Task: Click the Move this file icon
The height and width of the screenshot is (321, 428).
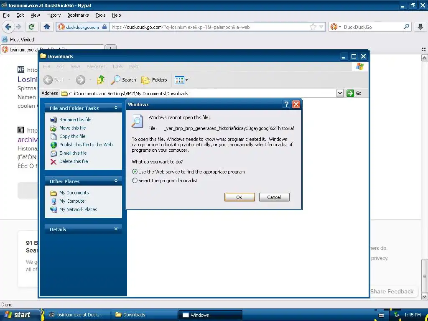Action: [x=53, y=128]
